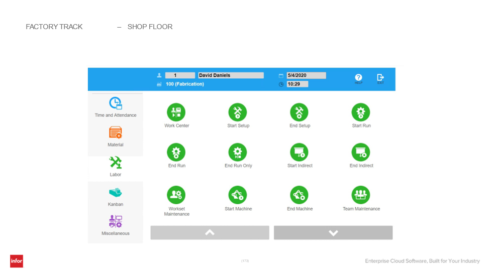Image resolution: width=490 pixels, height=275 pixels.
Task: Open Workset Maintenance
Action: [x=176, y=195]
